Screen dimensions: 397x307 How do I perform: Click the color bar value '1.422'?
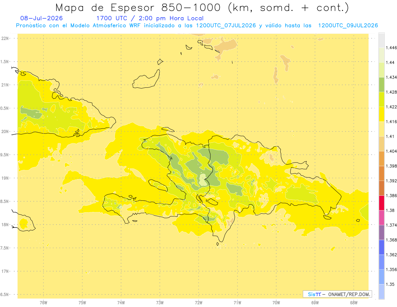coord(391,107)
